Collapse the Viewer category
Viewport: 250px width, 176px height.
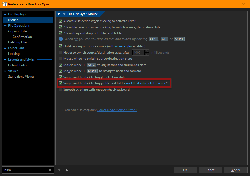coord(5,71)
